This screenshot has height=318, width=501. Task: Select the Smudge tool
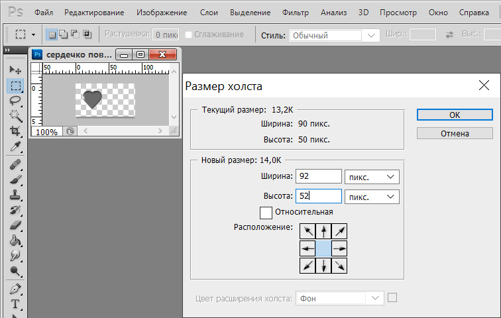tap(15, 256)
